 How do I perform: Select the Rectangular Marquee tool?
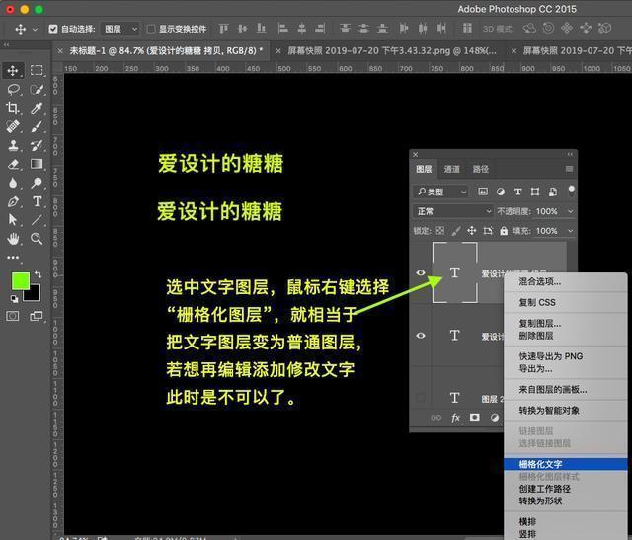37,70
